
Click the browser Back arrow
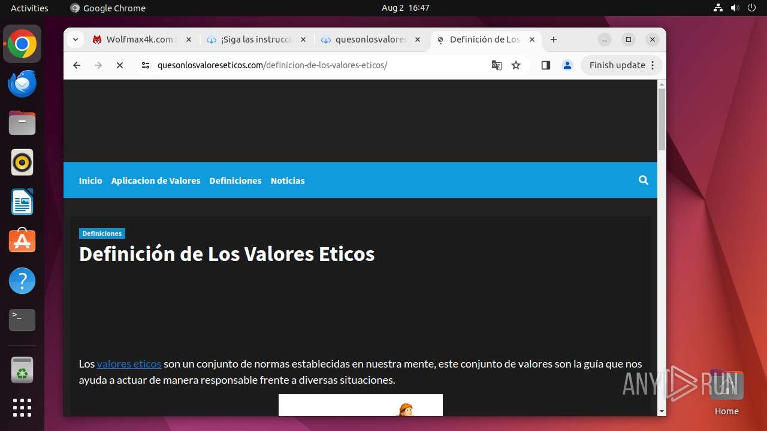click(77, 65)
